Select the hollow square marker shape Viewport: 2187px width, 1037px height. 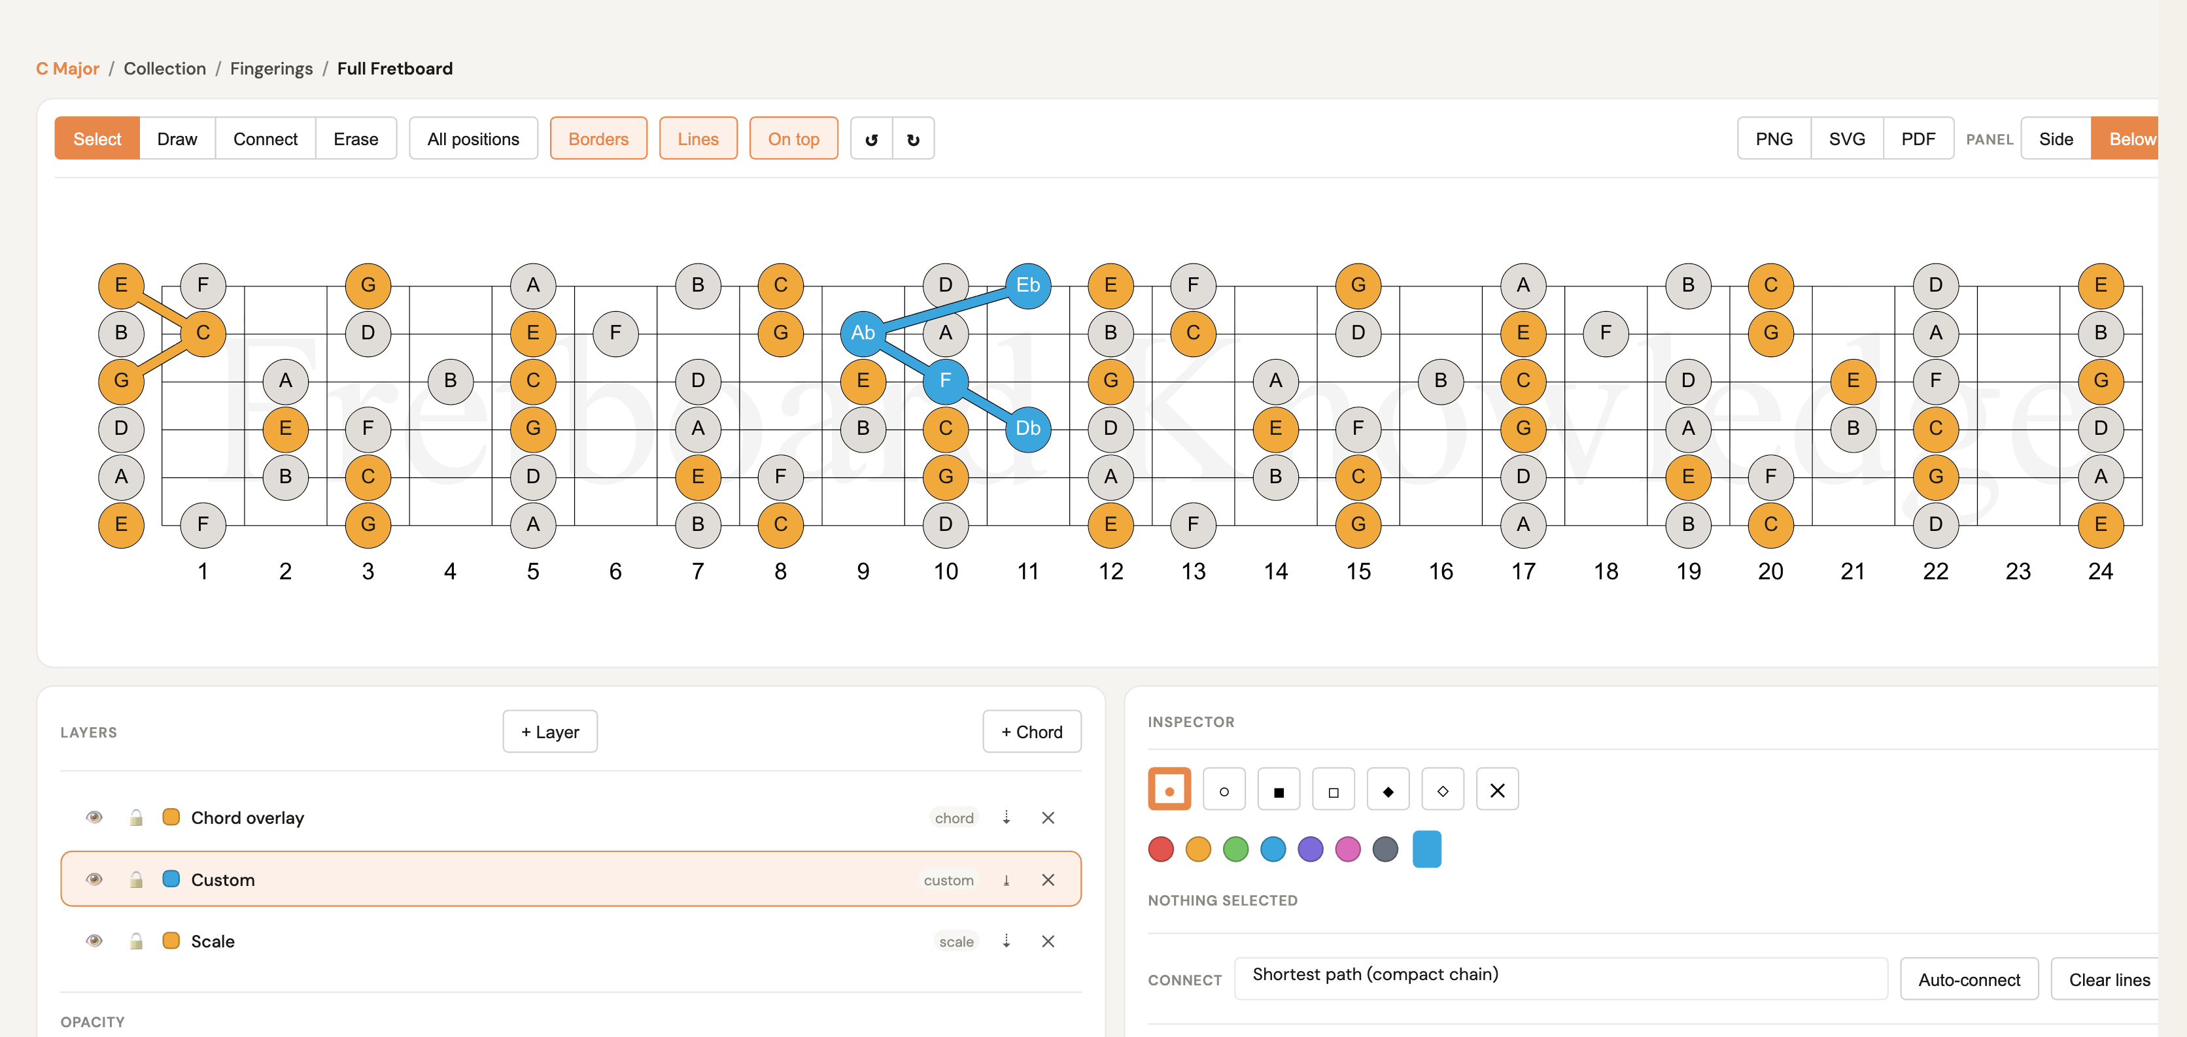click(x=1333, y=790)
